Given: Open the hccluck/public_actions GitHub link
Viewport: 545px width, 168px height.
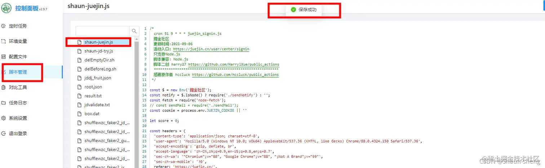Looking at the screenshot, I should 235,75.
